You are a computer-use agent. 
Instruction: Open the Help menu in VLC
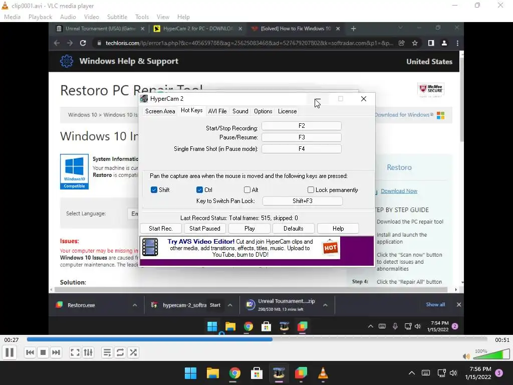tap(183, 17)
